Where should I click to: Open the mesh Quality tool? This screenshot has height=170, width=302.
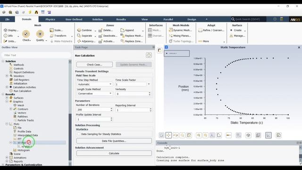tap(40, 36)
